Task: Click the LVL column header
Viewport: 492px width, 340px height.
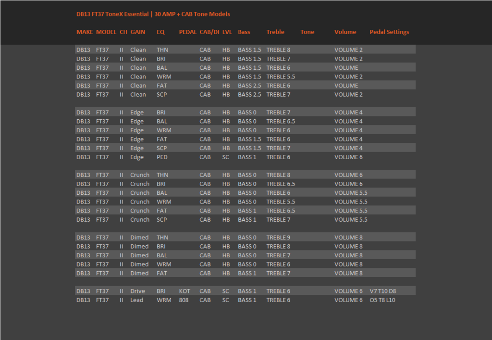Action: point(227,32)
